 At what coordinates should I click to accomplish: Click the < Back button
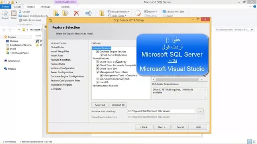click(x=144, y=127)
